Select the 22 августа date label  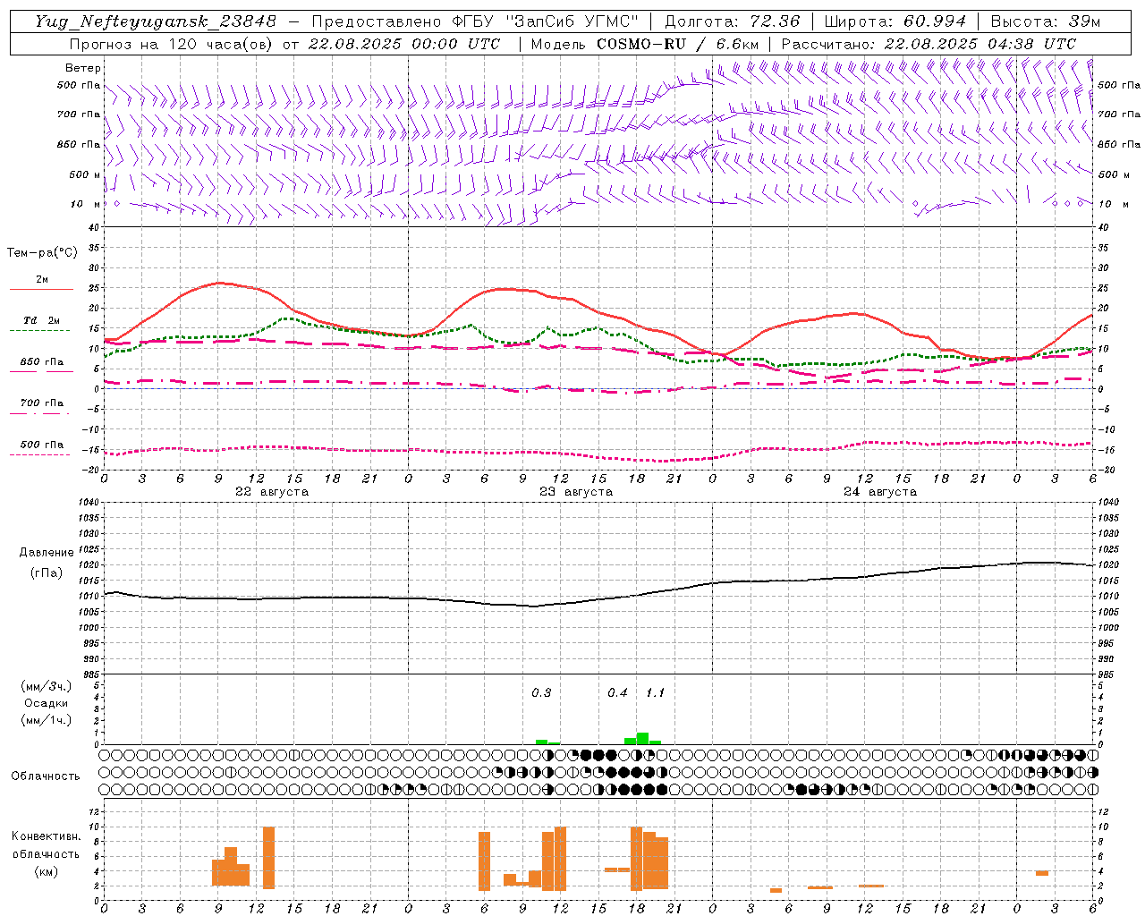click(272, 492)
